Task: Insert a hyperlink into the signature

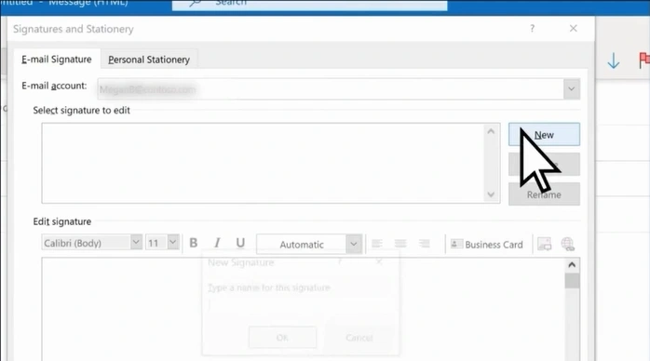Action: [x=567, y=244]
